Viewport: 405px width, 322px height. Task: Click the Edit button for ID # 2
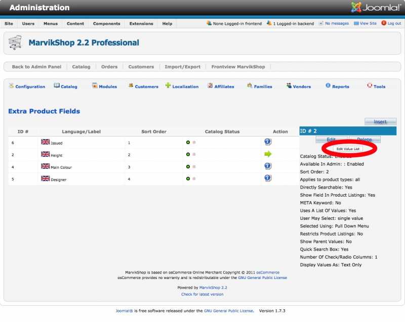tap(332, 140)
